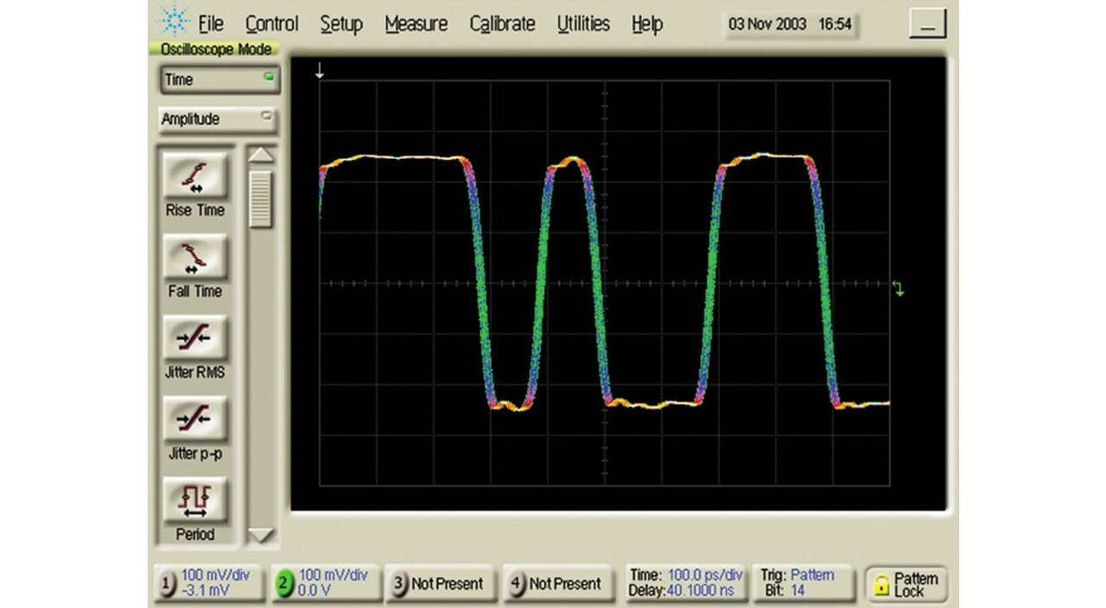Image resolution: width=1106 pixels, height=608 pixels.
Task: Open the Measure menu
Action: (416, 24)
